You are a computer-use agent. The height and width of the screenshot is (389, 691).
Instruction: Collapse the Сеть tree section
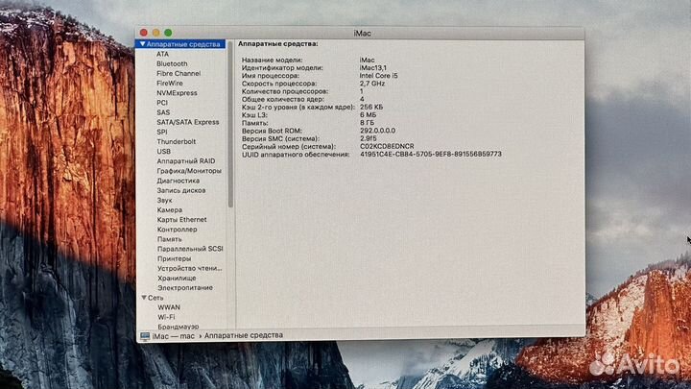(x=144, y=298)
